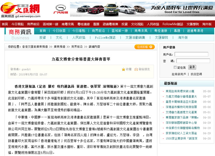215x156 pixels.
Task: Open 粵桂連線 in the red navigation bar
Action: tap(83, 24)
